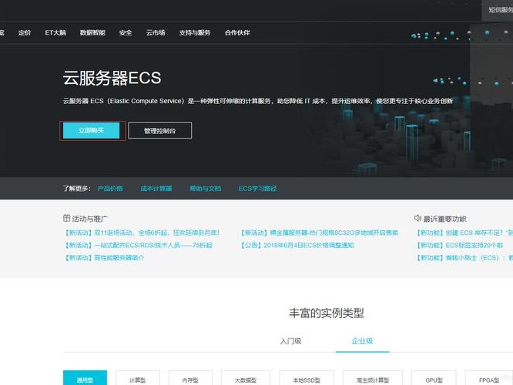Open the 省钱小贴士（ECS）feature link

[464, 257]
